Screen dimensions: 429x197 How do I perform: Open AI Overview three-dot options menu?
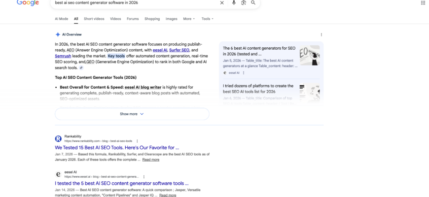click(321, 34)
